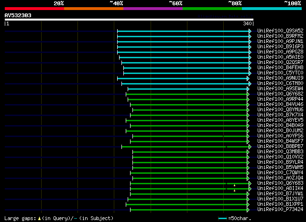Screen dimensions: 306x222
Task: Select the UniRef100_A9SEW4 label
Action: pos(280,89)
